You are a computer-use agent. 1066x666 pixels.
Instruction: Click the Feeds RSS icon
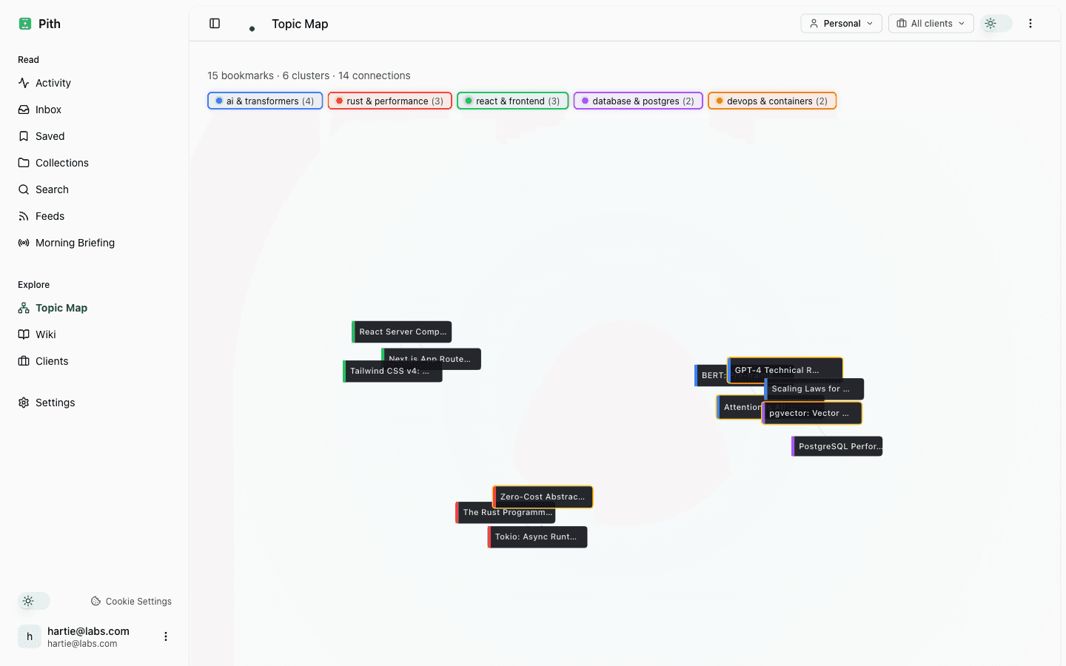pyautogui.click(x=24, y=216)
